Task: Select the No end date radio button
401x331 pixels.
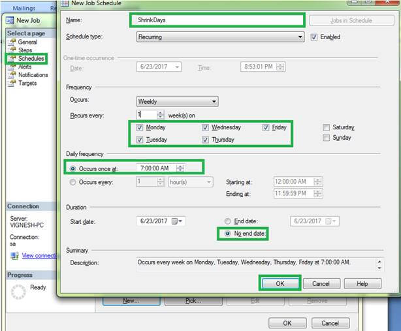Action: 227,233
